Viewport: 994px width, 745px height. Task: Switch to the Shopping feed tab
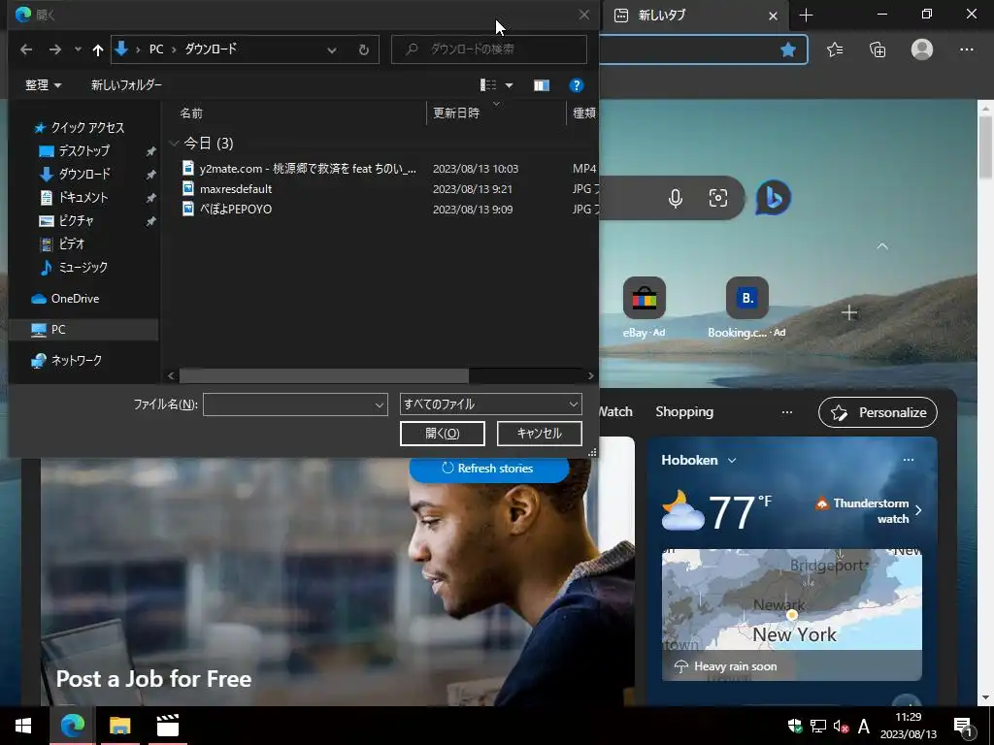[684, 411]
